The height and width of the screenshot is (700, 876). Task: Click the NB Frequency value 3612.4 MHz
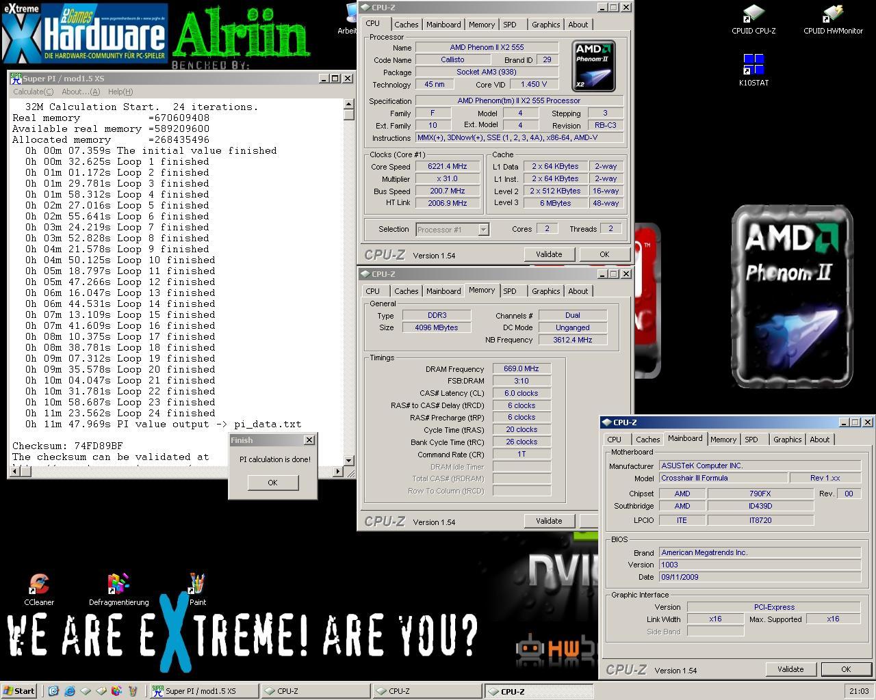573,340
